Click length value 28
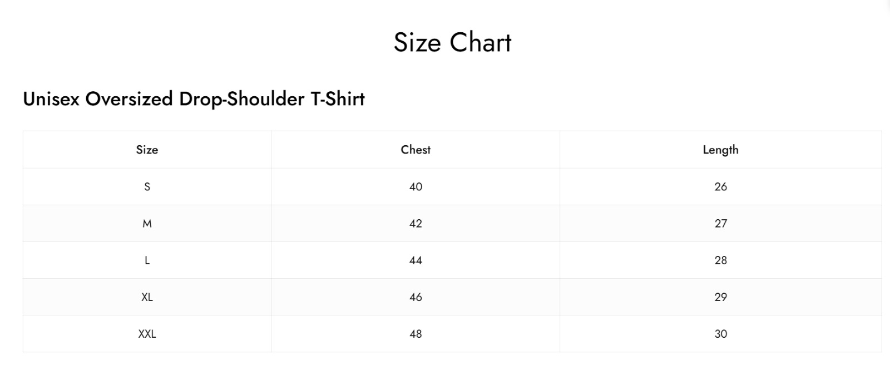Image resolution: width=890 pixels, height=375 pixels. (720, 260)
